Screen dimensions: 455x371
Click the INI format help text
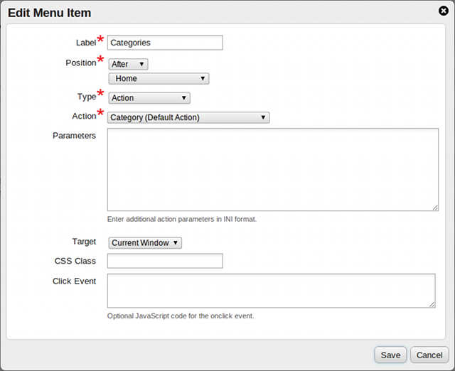point(181,219)
